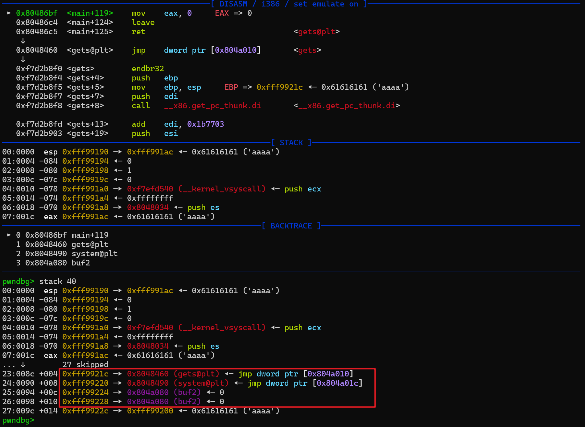Click pointer value 0xfff99200 in the last stack row
The image size is (585, 427).
pyautogui.click(x=150, y=411)
